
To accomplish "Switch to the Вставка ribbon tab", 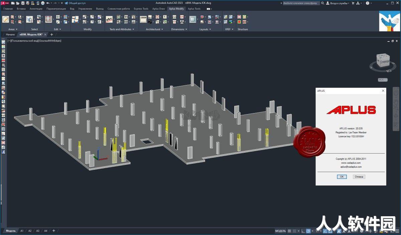I will pos(21,9).
